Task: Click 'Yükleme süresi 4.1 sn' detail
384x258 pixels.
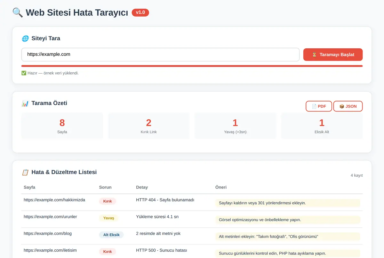Action: click(157, 217)
